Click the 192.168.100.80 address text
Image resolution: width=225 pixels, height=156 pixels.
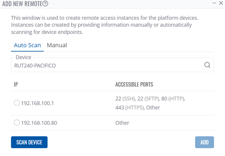click(39, 123)
